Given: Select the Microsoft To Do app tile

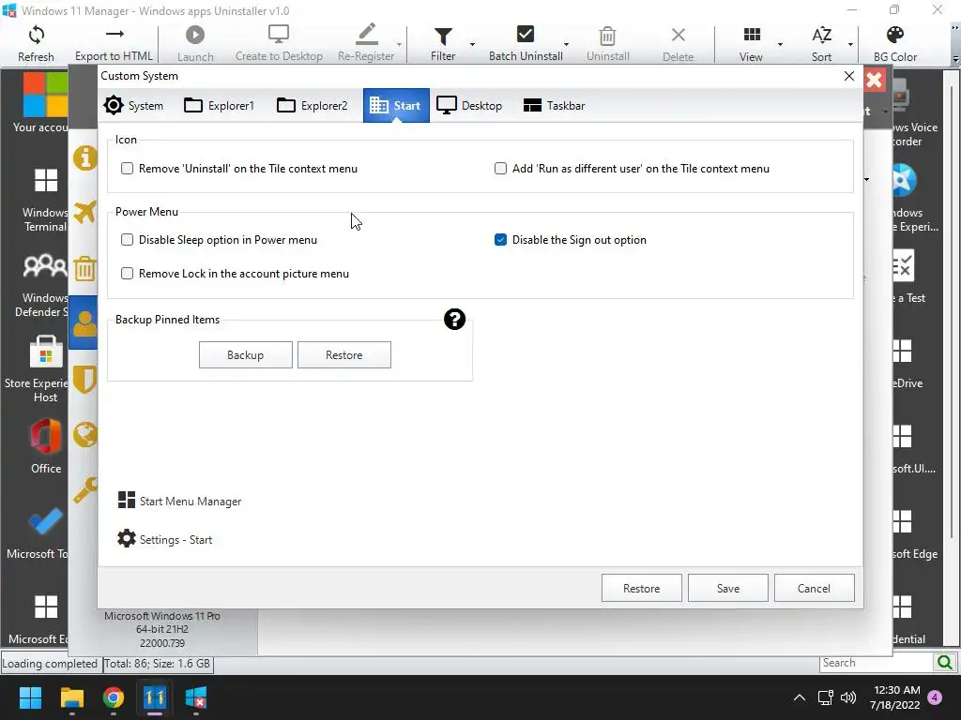Looking at the screenshot, I should click(38, 532).
